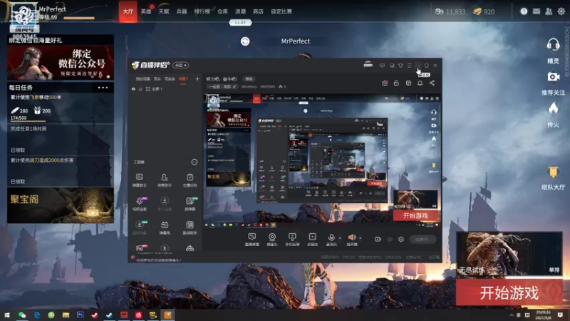This screenshot has height=321, width=570.
Task: Open the game help question mark icon
Action: pos(524,11)
